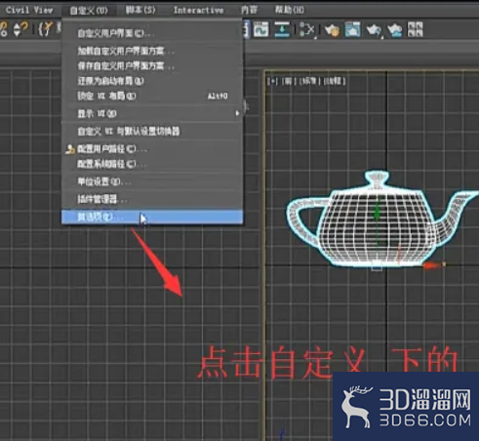Click Render in Cloud teapot icon
The width and height of the screenshot is (479, 441).
[x=395, y=30]
